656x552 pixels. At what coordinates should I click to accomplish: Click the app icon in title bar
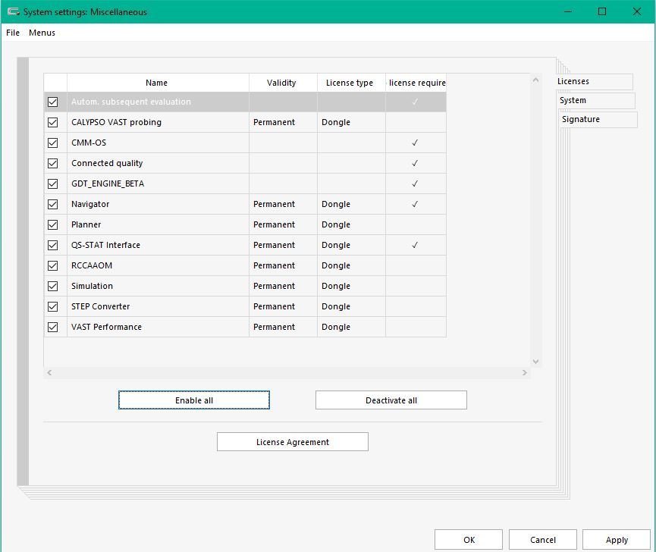coord(13,11)
